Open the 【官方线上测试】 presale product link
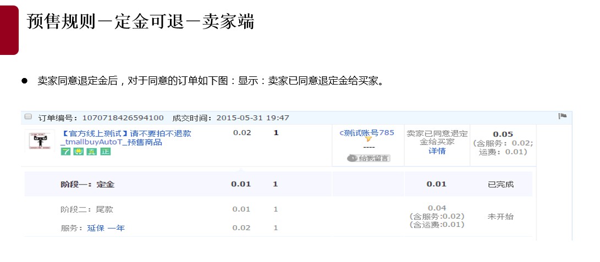The height and width of the screenshot is (262, 600). [x=126, y=138]
